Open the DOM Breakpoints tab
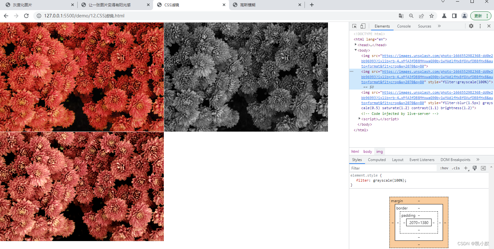The height and width of the screenshot is (249, 494). [x=455, y=160]
